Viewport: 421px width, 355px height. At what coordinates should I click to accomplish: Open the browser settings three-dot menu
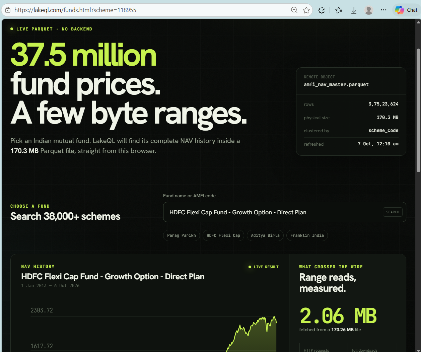(383, 10)
